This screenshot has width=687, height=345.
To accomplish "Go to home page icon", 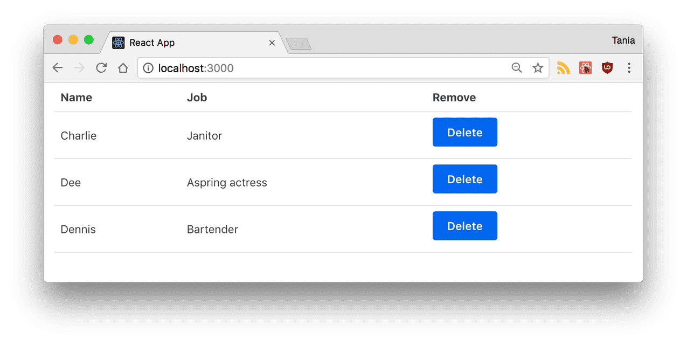I will pyautogui.click(x=123, y=68).
